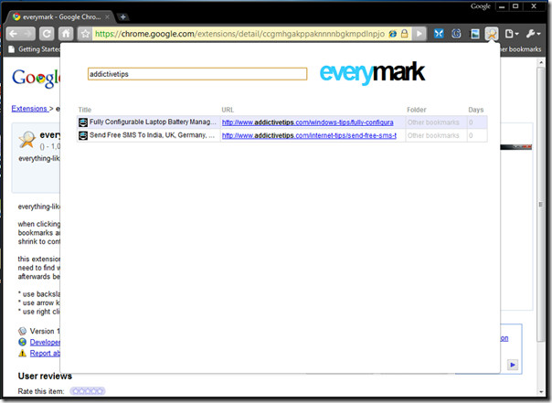Click the everymark logo
The height and width of the screenshot is (403, 552).
pos(372,72)
